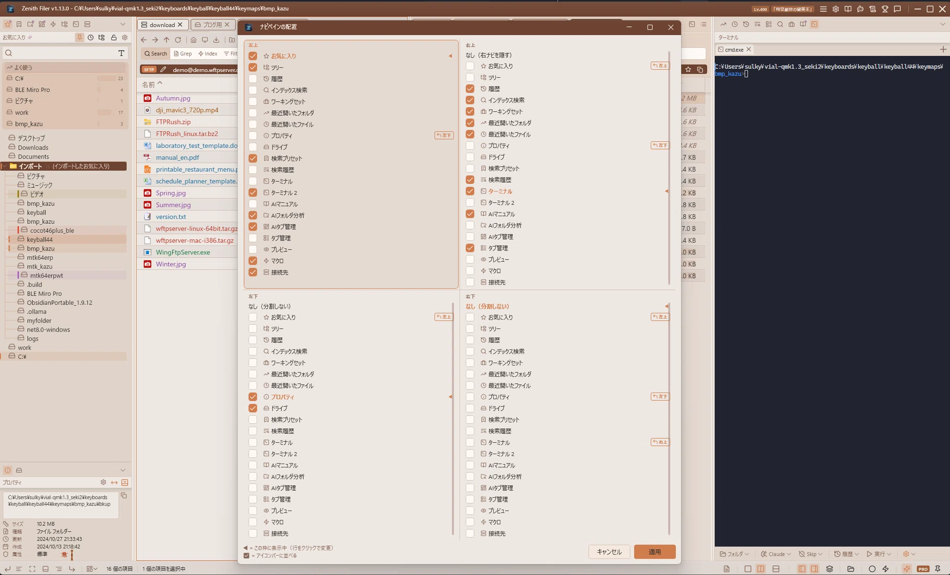
Task: Click the padlock icon in the favorites header
Action: (114, 37)
